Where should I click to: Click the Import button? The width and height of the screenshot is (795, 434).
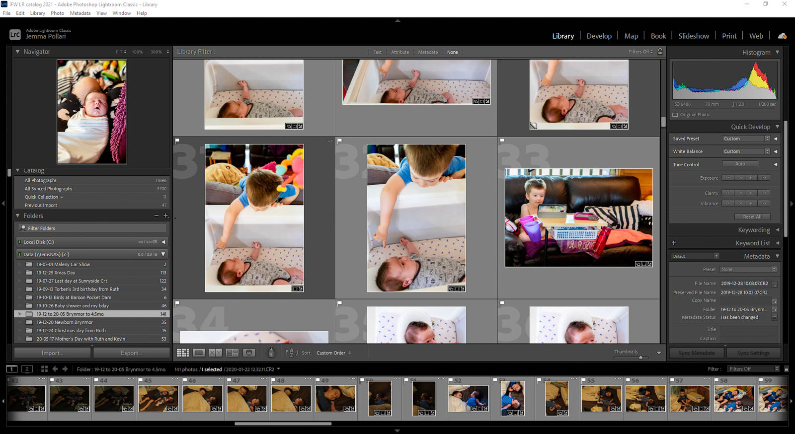click(52, 353)
